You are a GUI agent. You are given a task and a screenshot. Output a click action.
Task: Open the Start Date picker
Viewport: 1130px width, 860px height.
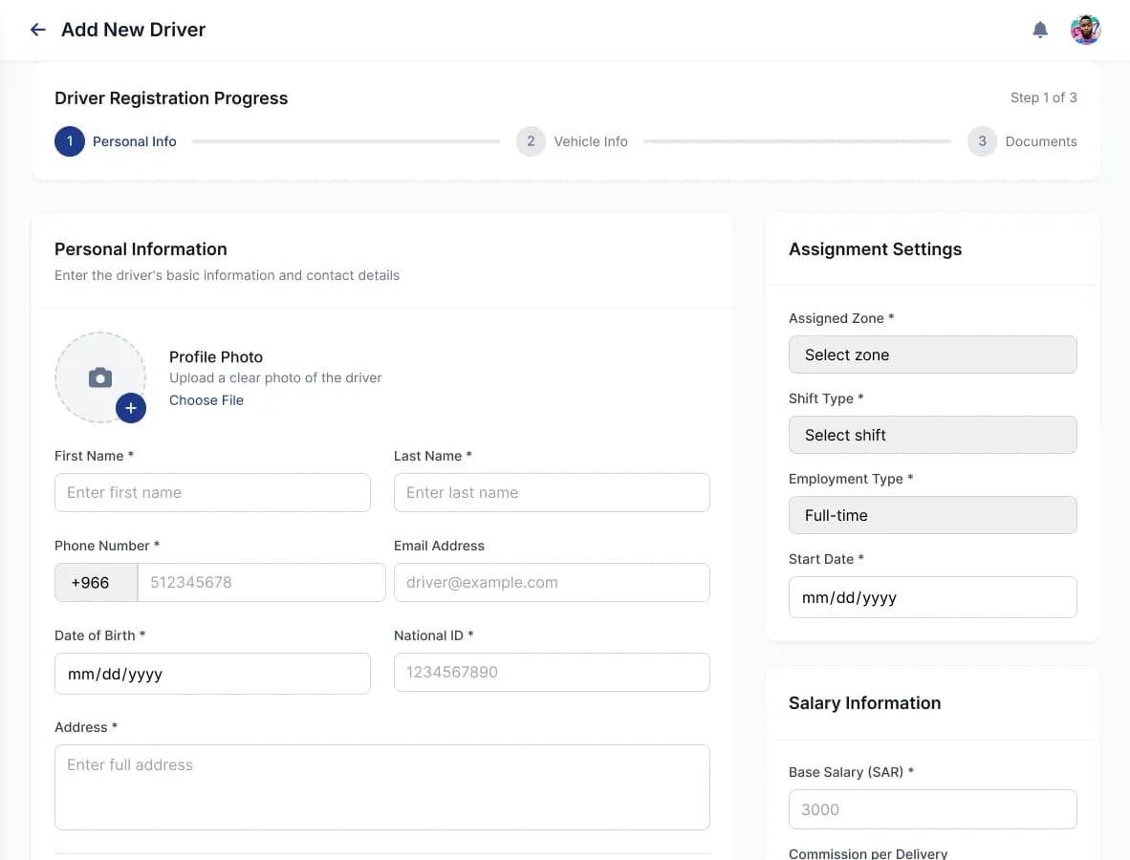point(932,597)
